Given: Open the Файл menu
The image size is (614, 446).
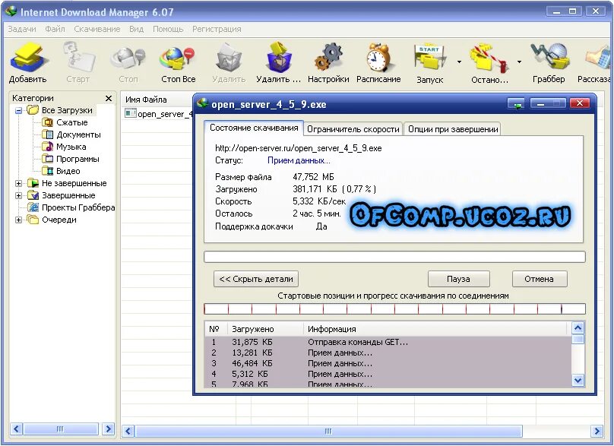Looking at the screenshot, I should pyautogui.click(x=55, y=29).
